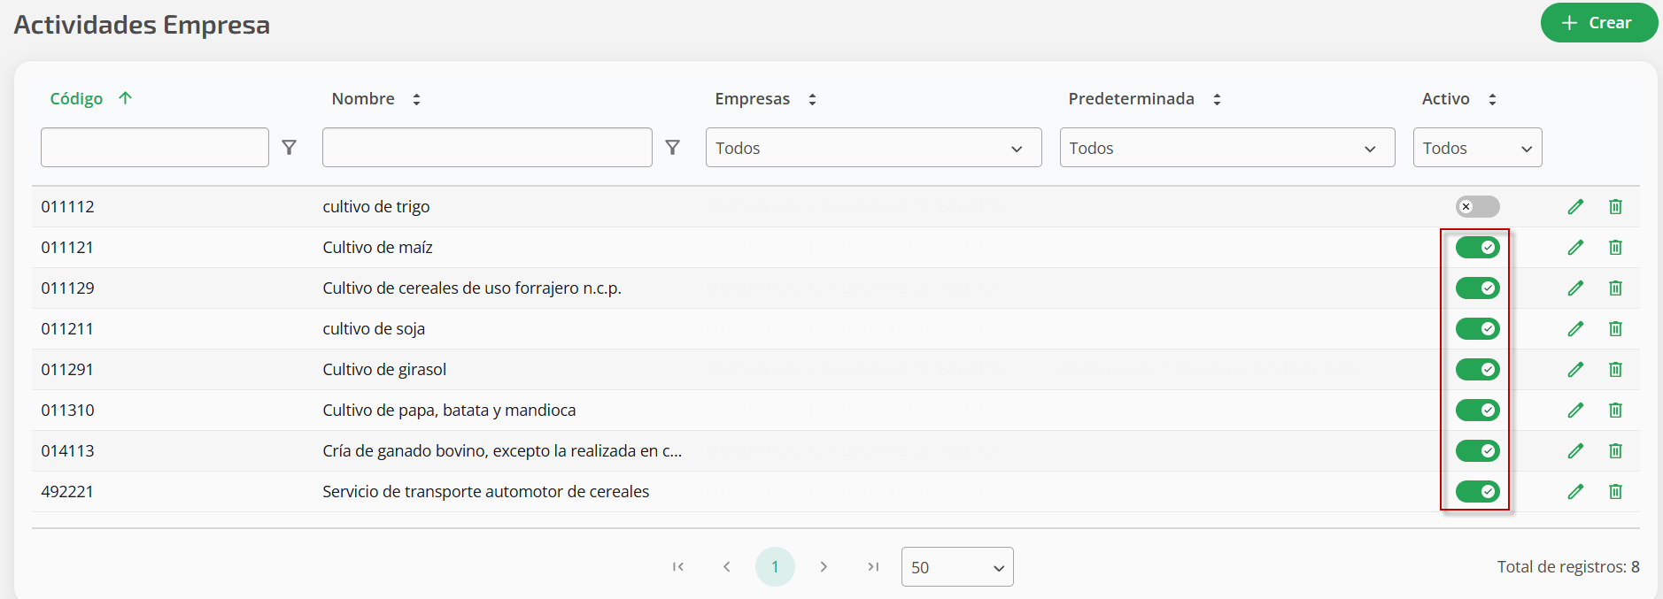The height and width of the screenshot is (599, 1663).
Task: Turn off Cultivo de papa active switch
Action: coord(1477,411)
